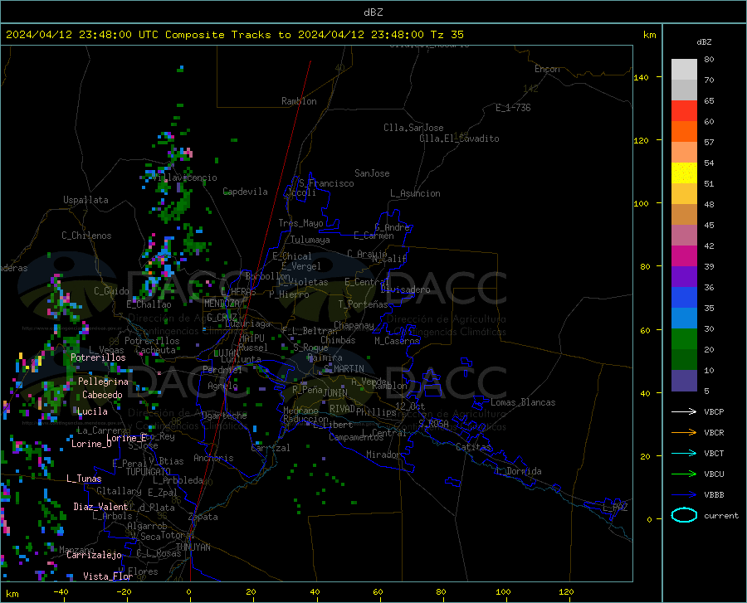Click the 'Tz 35' header value

(x=447, y=35)
